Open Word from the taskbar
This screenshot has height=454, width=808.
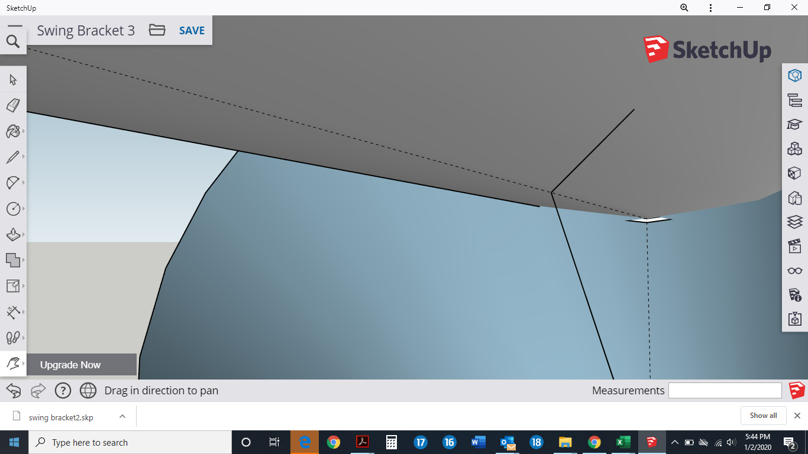[479, 442]
